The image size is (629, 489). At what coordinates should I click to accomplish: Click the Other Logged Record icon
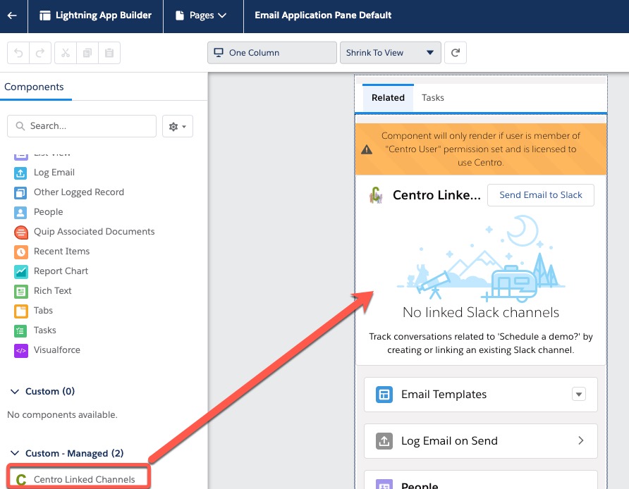20,192
